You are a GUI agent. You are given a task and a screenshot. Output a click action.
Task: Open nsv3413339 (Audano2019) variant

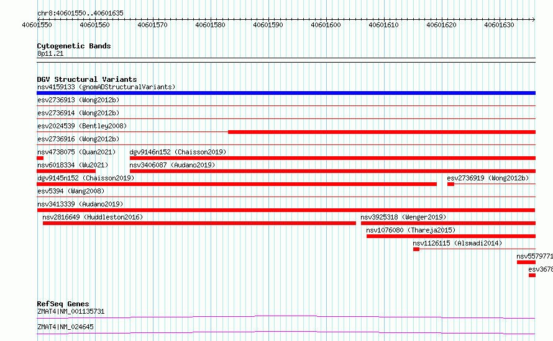pos(80,204)
